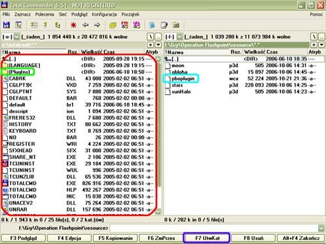Click the F8 Usuń button

pos(254,238)
